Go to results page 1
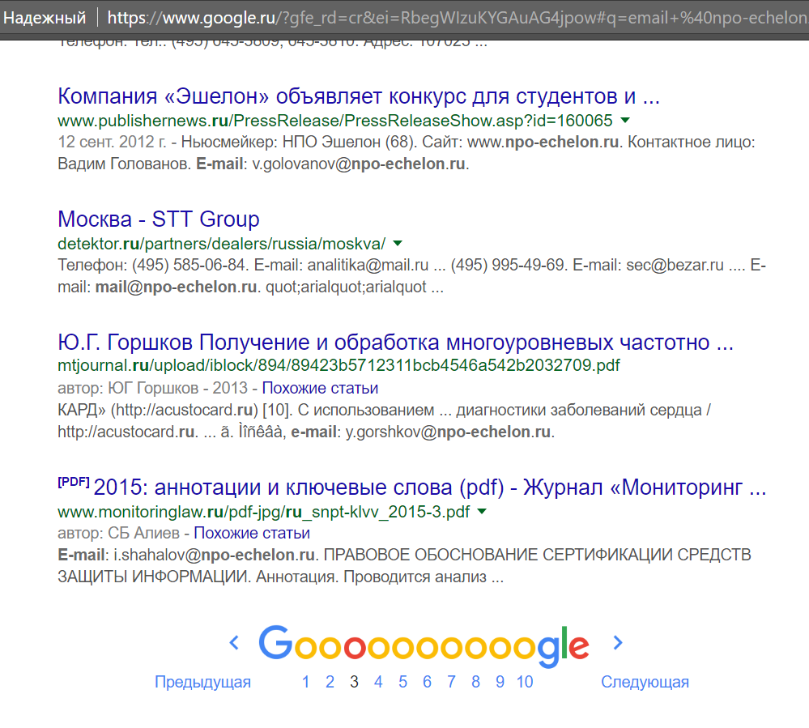 305,682
